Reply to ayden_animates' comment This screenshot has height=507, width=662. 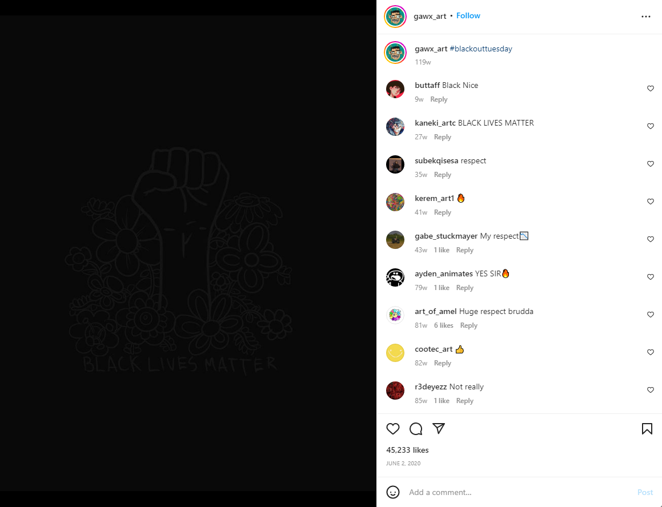pyautogui.click(x=464, y=288)
